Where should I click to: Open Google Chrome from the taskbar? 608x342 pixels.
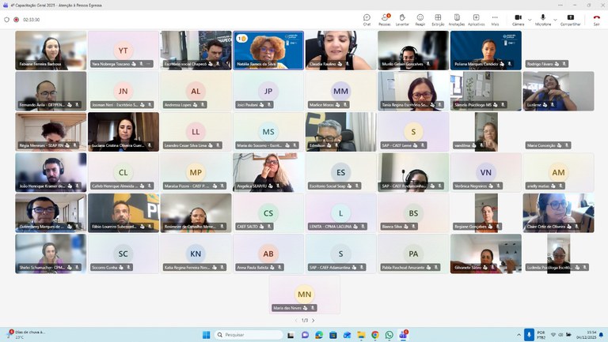[375, 335]
